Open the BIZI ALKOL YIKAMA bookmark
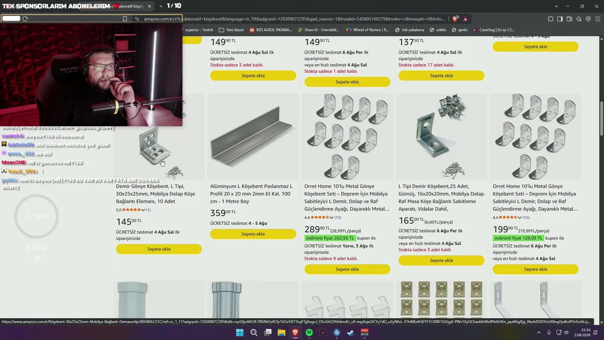The width and height of the screenshot is (604, 340). (270, 30)
